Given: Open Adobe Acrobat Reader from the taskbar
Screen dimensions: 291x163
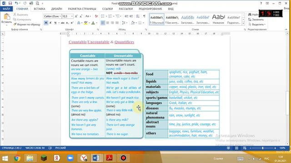Looking at the screenshot, I should (x=109, y=158).
